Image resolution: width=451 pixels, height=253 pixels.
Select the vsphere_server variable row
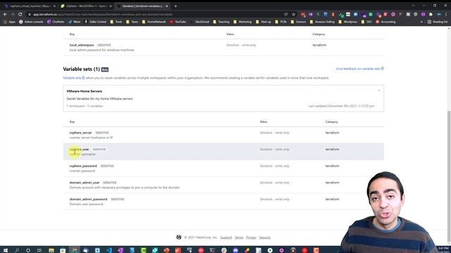click(x=223, y=135)
